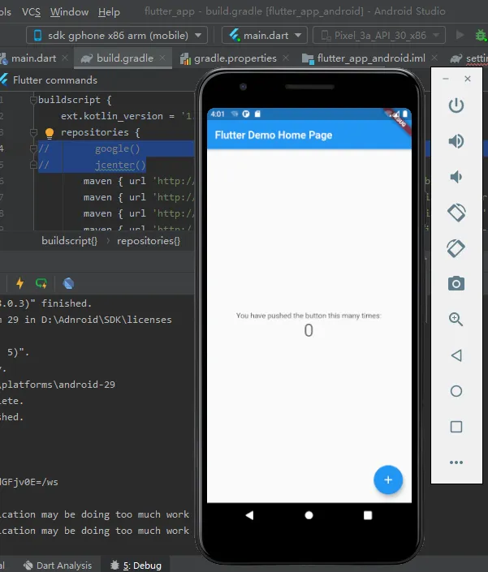Close the build.gradle tab
Screen dimensions: 488x572
(162, 58)
